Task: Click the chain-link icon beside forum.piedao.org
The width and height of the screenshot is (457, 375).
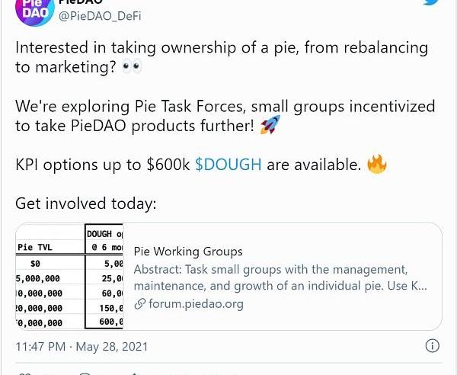Action: point(139,304)
